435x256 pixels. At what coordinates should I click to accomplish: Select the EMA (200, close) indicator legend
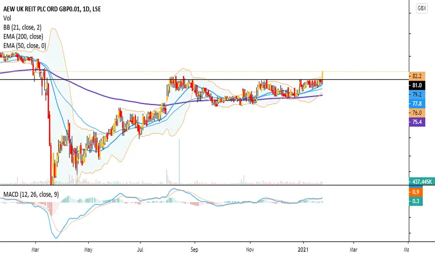coord(23,36)
